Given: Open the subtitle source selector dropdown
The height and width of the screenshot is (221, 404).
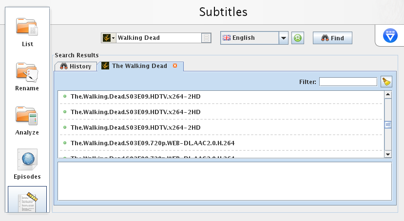Looking at the screenshot, I should tap(109, 38).
